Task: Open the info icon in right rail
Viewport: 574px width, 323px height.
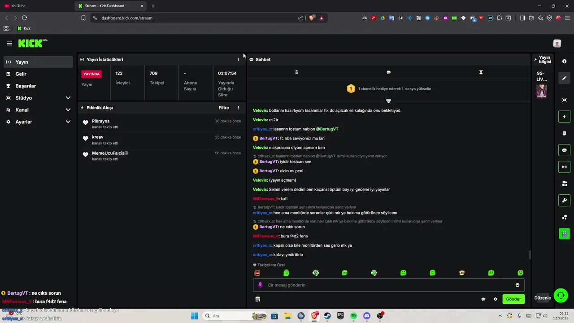Action: pos(565,61)
